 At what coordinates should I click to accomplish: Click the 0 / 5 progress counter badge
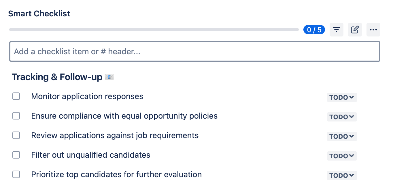[x=314, y=30]
